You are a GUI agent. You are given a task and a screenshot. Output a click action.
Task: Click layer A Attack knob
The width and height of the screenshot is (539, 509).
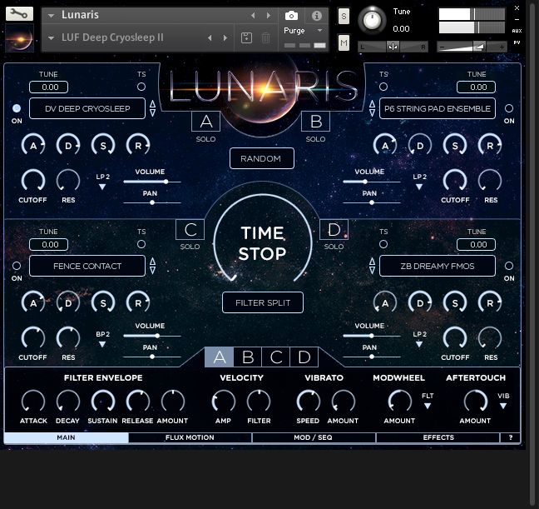click(33, 145)
